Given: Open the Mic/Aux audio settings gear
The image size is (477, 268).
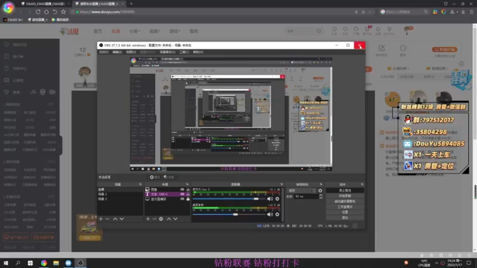Looking at the screenshot, I should [x=277, y=199].
